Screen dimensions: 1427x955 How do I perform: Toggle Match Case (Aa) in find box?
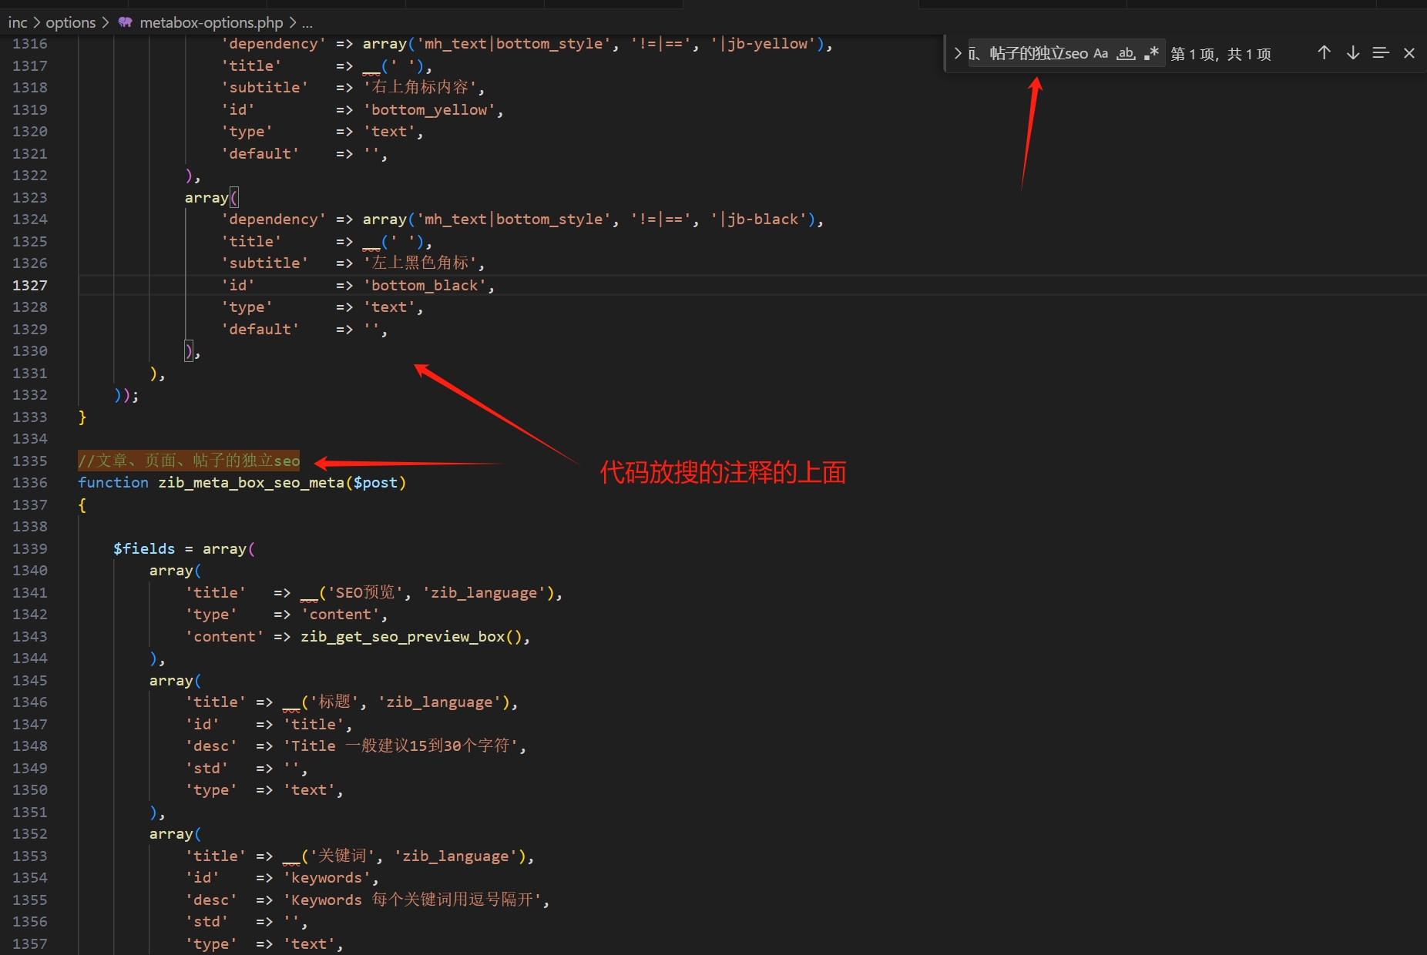tap(1100, 53)
